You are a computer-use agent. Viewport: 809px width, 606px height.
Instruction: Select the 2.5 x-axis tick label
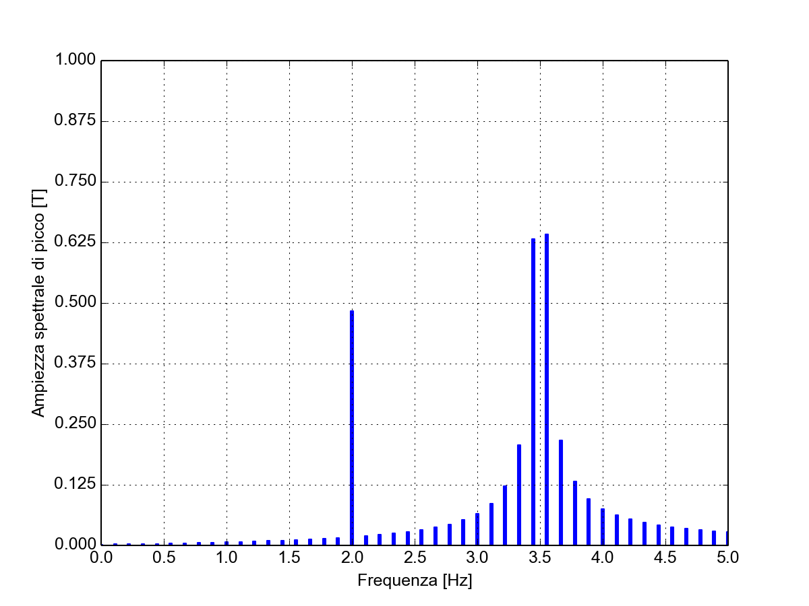click(x=415, y=558)
